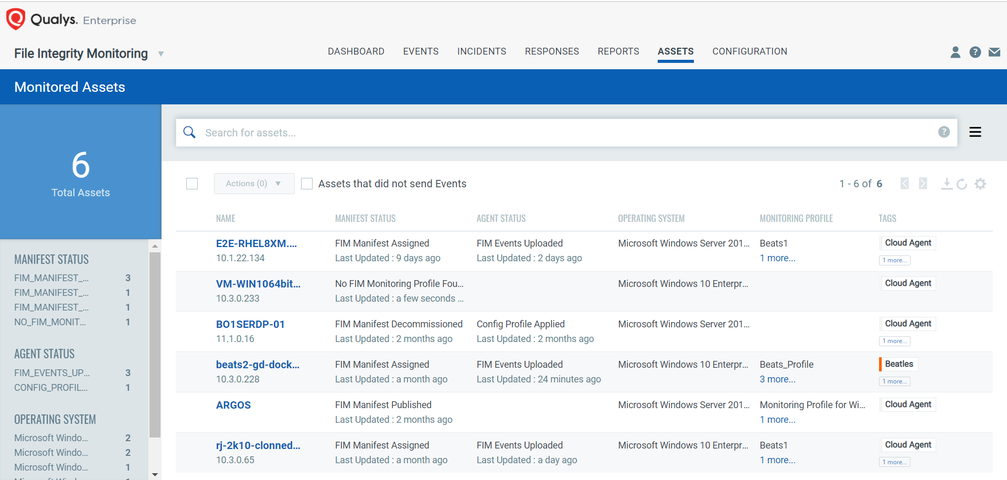The height and width of the screenshot is (480, 1007).
Task: Enable Assets that did not send Events
Action: click(x=307, y=184)
